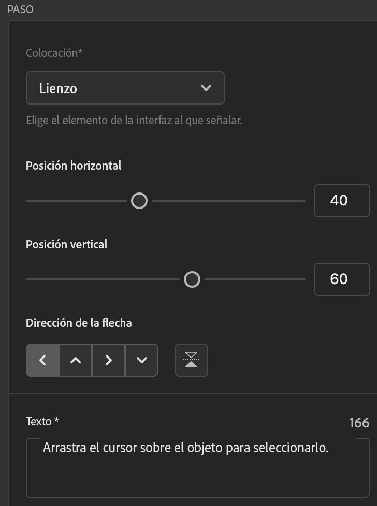Pick the downward arrow direction

(x=141, y=360)
